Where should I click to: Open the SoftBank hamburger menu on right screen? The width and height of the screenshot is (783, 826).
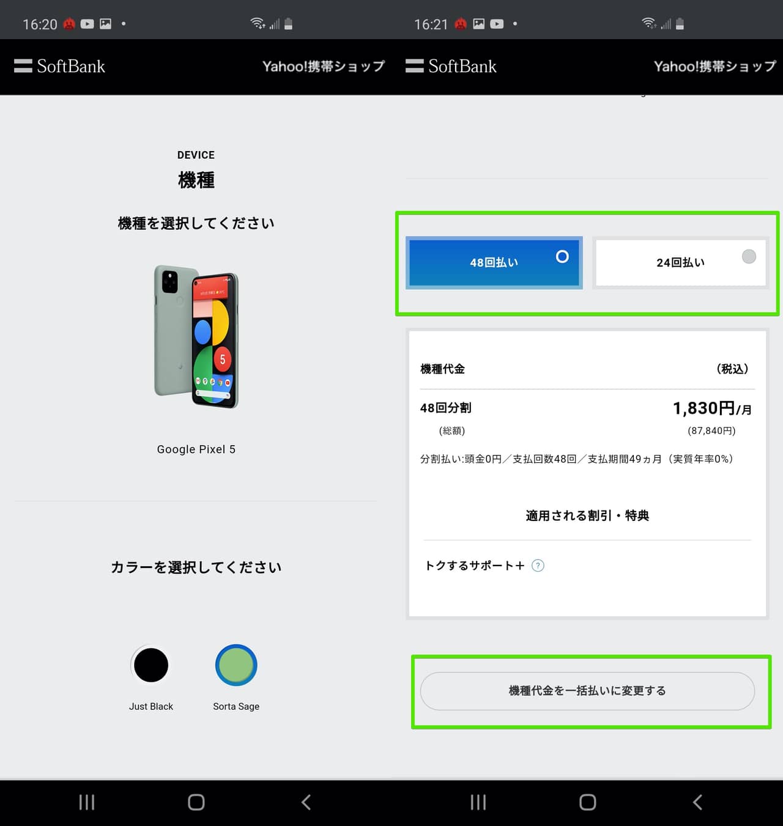(x=415, y=66)
